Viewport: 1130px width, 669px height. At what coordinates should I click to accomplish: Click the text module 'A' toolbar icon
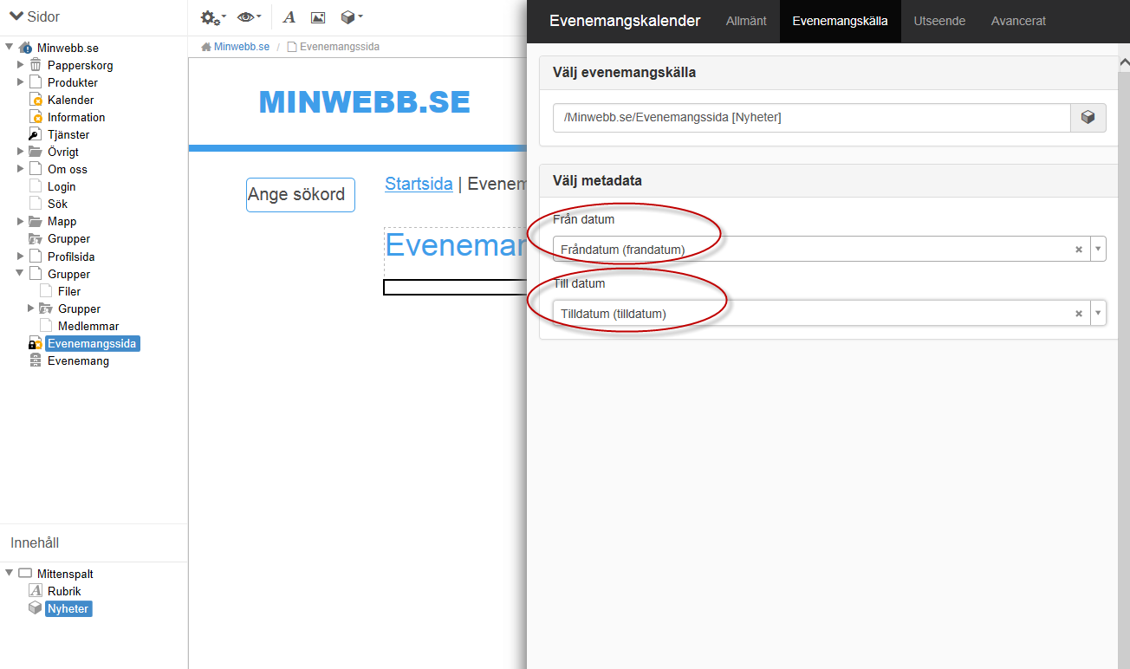[x=289, y=17]
